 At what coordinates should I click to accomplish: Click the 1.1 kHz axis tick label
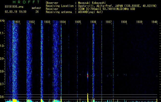(2, 33)
